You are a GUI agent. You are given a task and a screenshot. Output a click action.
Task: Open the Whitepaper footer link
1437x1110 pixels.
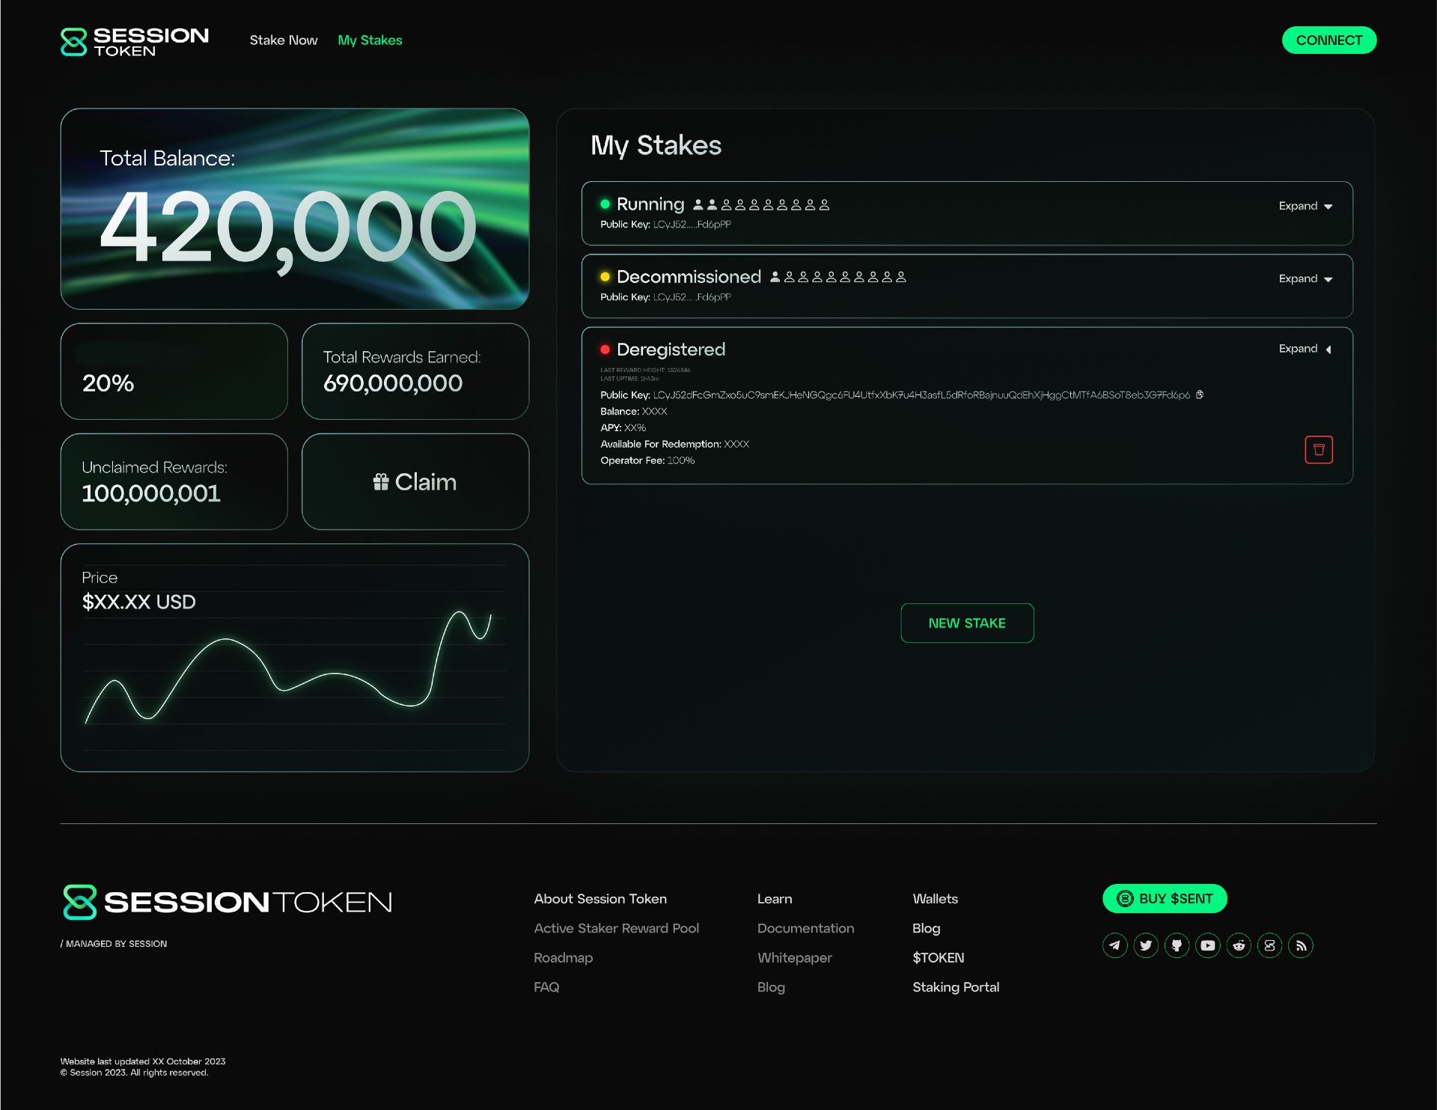click(x=794, y=957)
